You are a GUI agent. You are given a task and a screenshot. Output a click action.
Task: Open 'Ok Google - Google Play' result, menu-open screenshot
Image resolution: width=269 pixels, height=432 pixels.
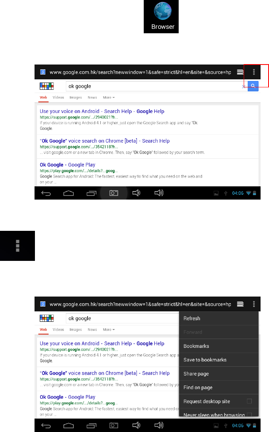67,397
